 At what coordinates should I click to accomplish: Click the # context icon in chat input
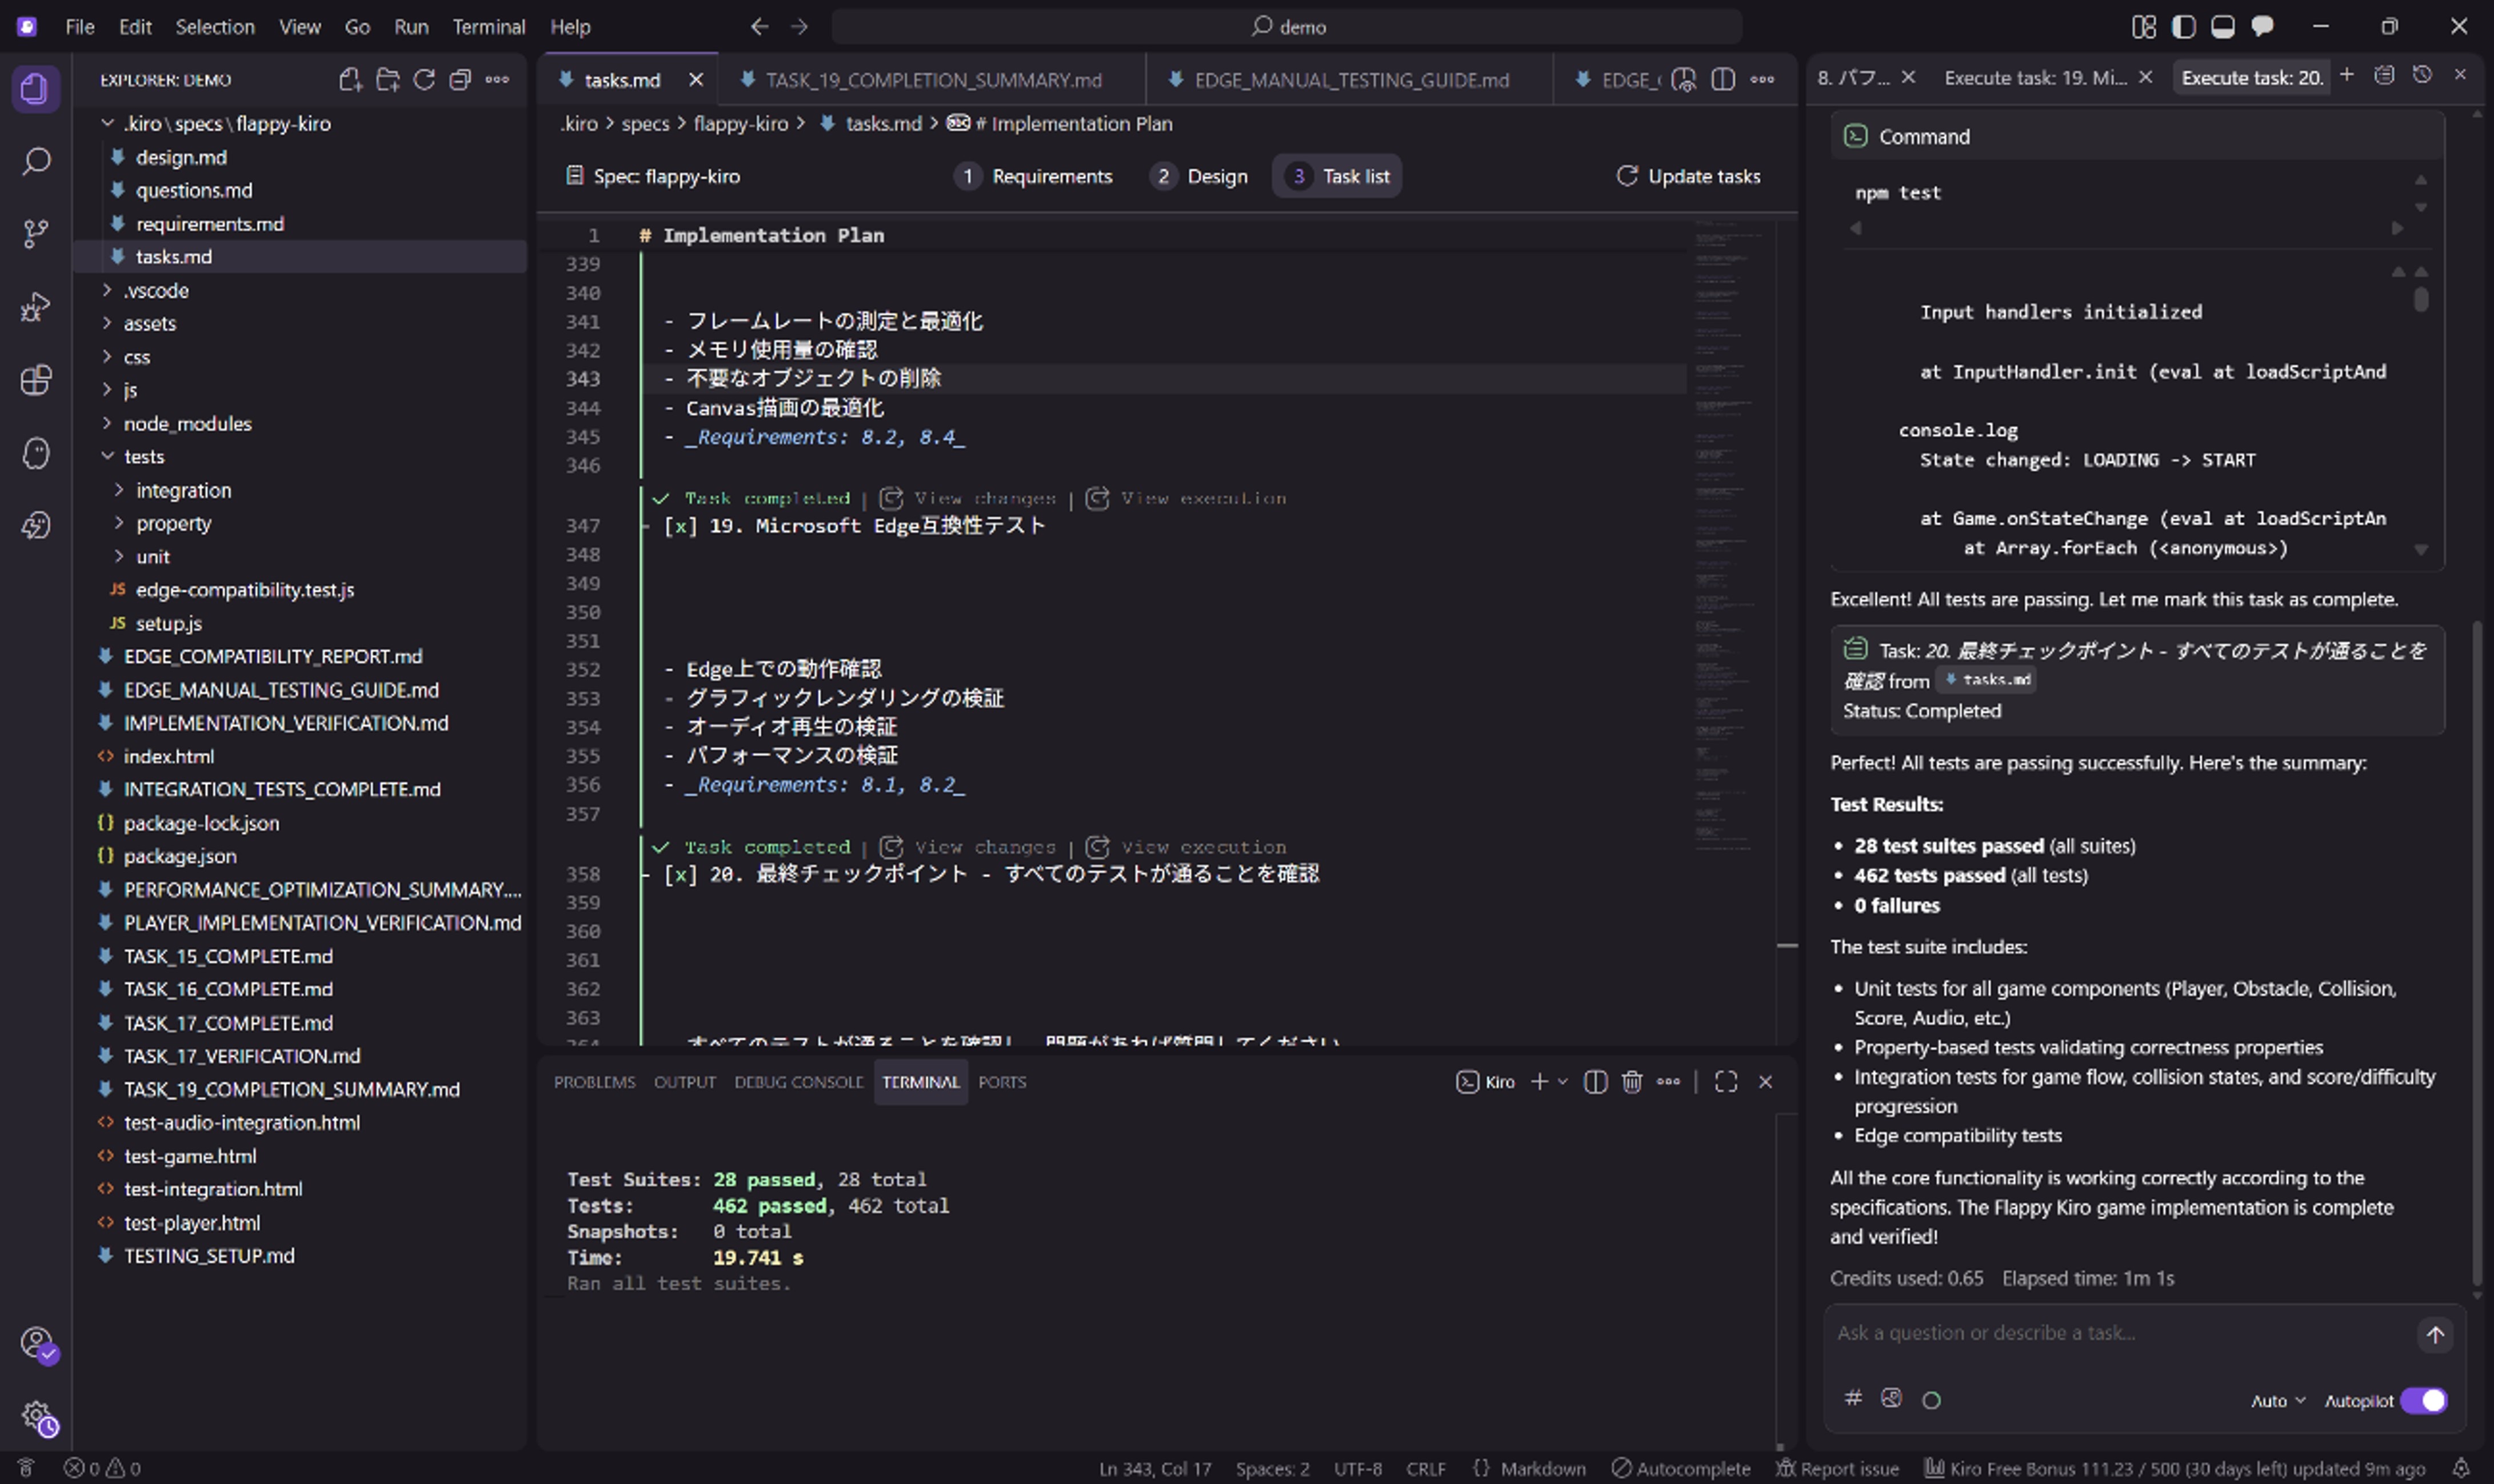click(1853, 1398)
